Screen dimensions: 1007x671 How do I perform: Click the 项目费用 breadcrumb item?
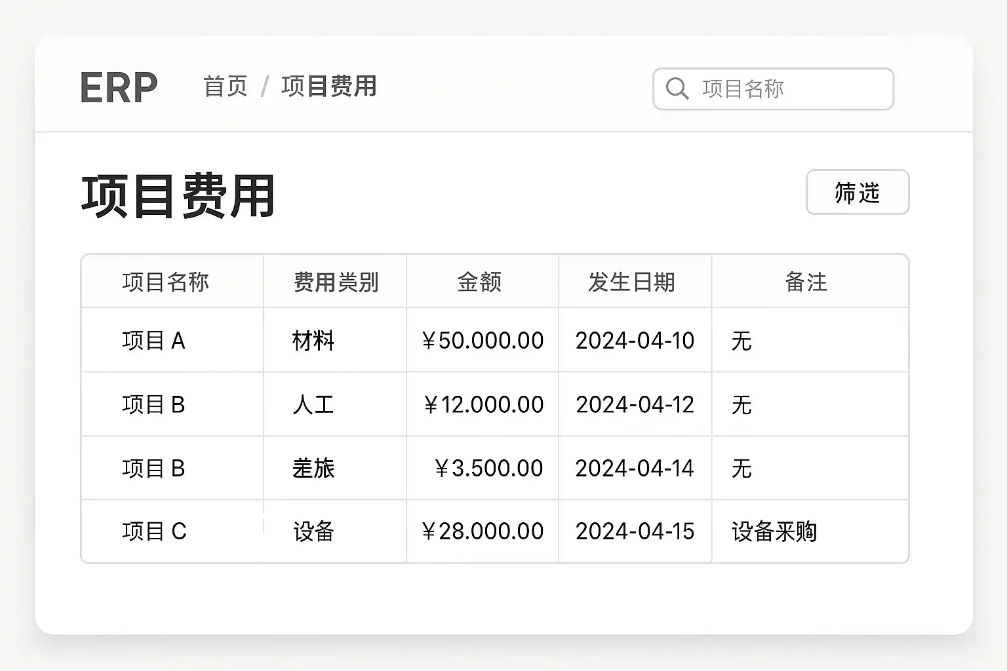[x=328, y=86]
